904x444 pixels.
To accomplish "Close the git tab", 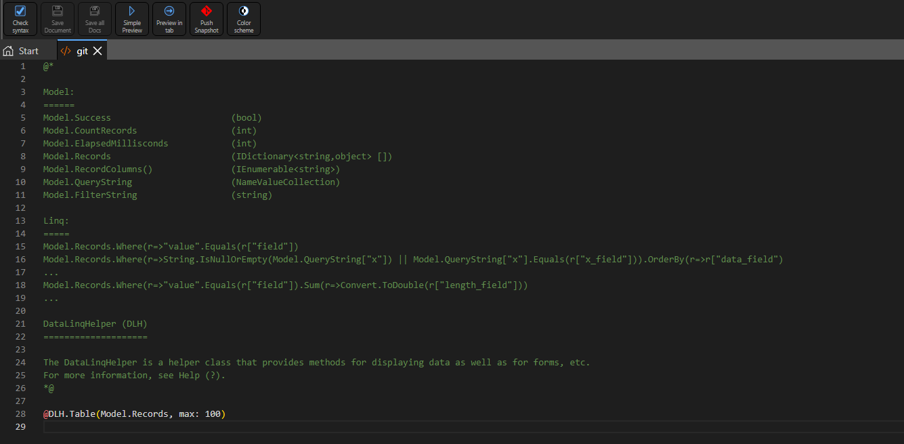I will click(98, 51).
